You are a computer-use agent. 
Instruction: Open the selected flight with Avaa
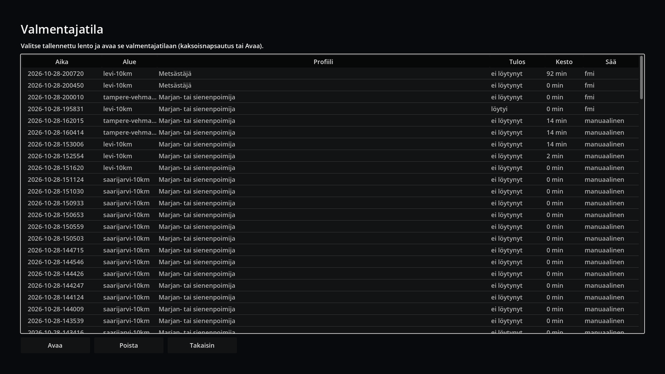click(x=55, y=345)
